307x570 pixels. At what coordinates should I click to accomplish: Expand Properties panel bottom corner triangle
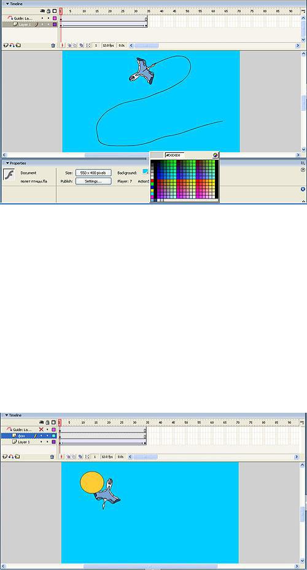[303, 201]
